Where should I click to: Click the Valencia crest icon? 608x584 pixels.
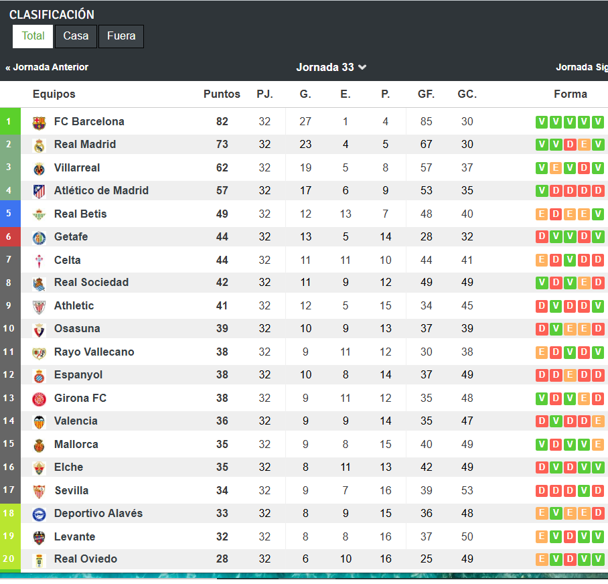point(40,422)
